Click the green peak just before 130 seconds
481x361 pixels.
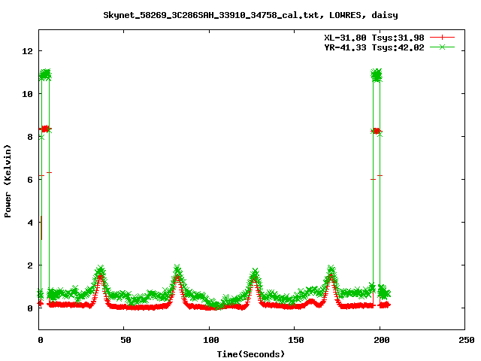pyautogui.click(x=255, y=272)
